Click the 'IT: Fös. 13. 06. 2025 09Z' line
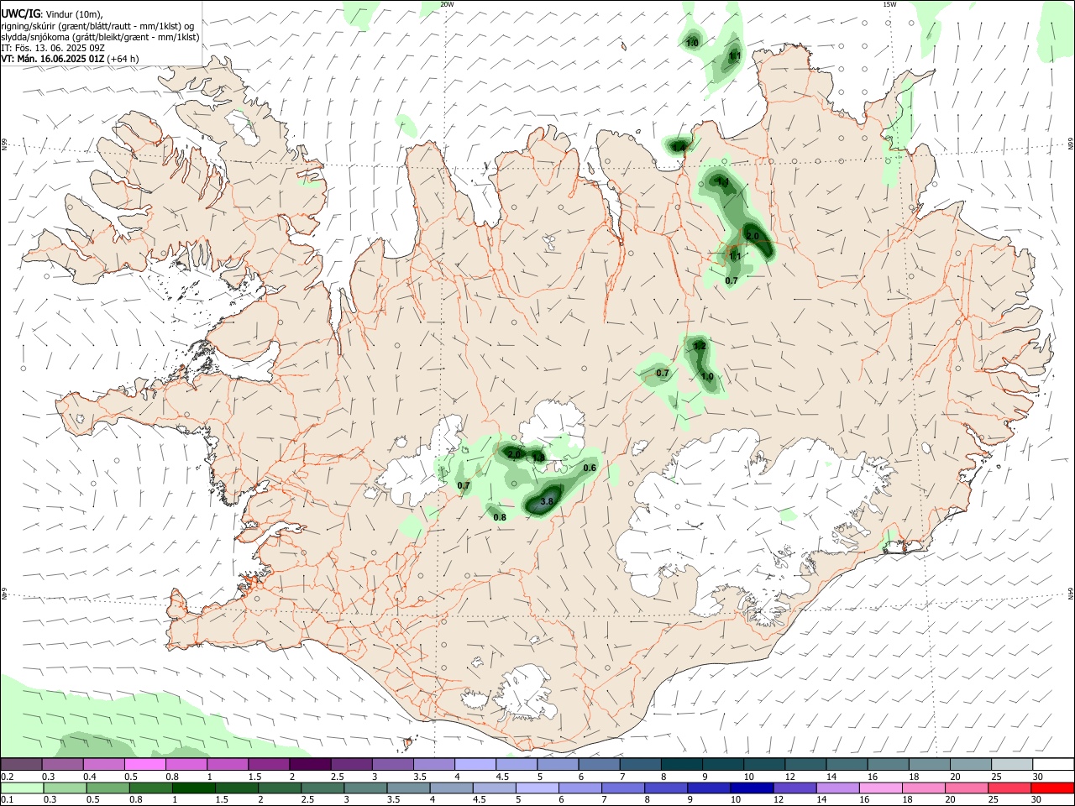1075x806 pixels. [53, 48]
